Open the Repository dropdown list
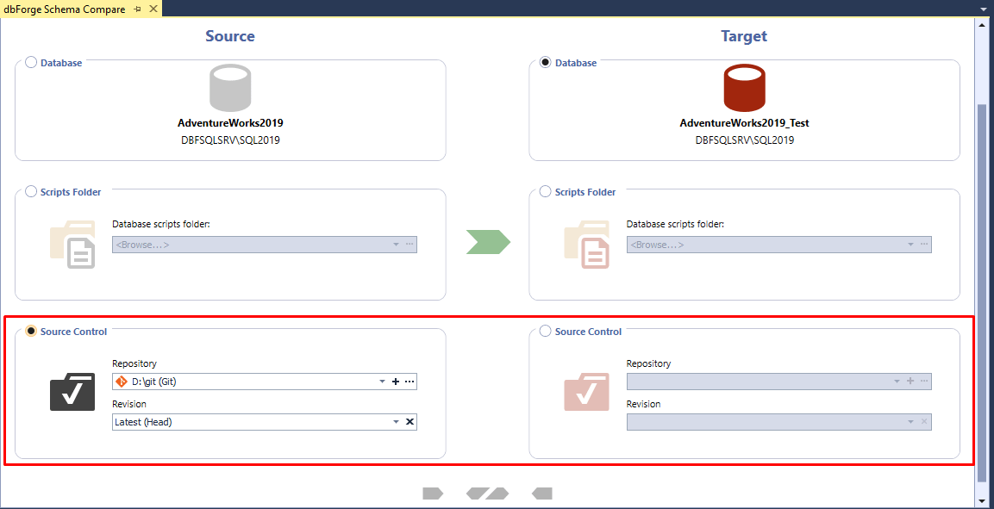This screenshot has width=994, height=509. click(382, 381)
